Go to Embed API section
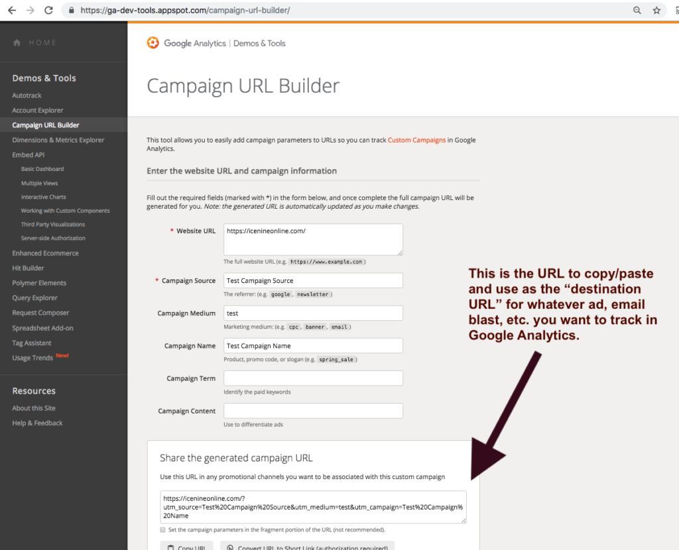The image size is (679, 550). tap(28, 154)
